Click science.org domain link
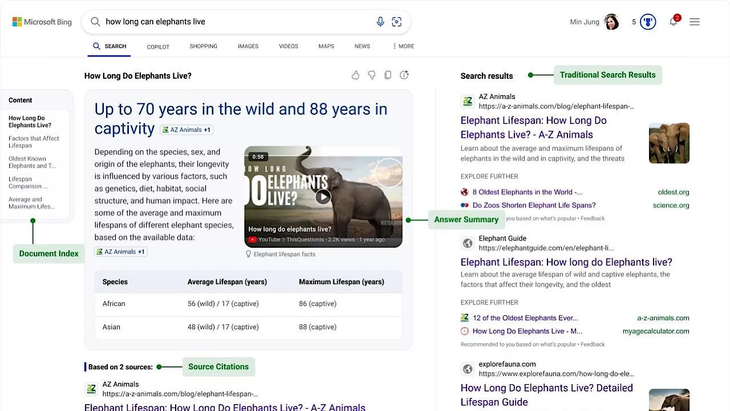The width and height of the screenshot is (730, 411). click(x=671, y=205)
